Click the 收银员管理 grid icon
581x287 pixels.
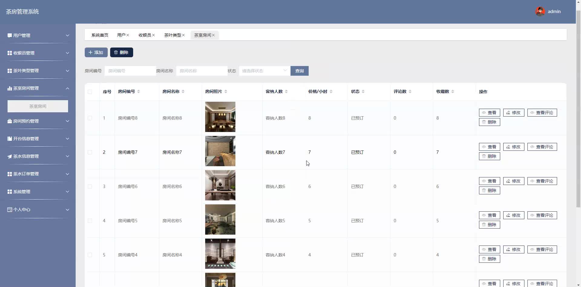click(10, 53)
